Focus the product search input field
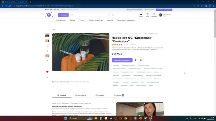Image resolution: width=216 pixels, height=121 pixels. (89, 15)
